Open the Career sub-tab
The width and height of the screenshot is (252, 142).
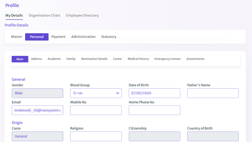click(x=118, y=59)
